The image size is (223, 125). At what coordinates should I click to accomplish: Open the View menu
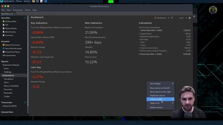8,10
